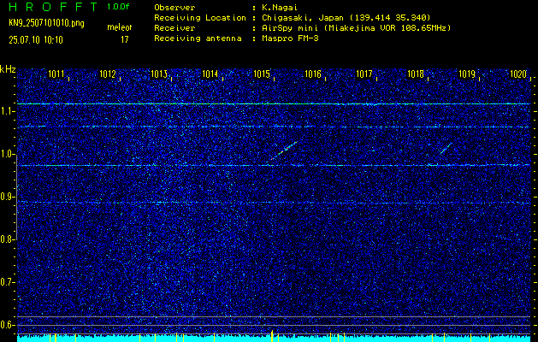Click the Receiving Location label
538x342 pixels.
tap(200, 17)
